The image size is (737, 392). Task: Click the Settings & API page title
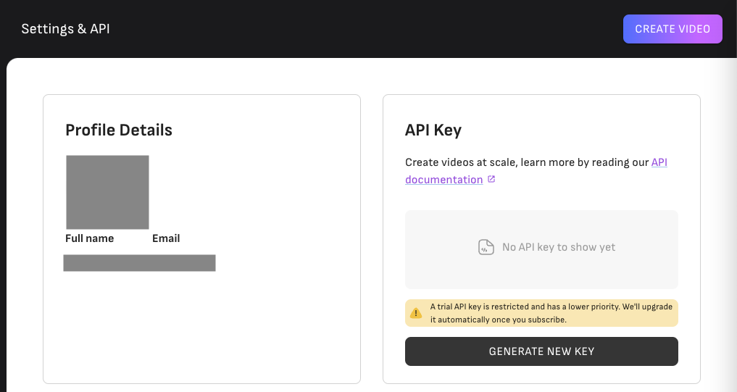(65, 29)
